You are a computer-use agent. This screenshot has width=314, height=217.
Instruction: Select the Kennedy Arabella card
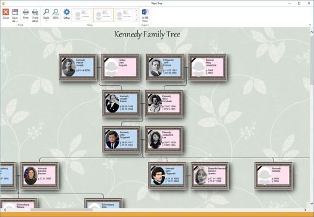pyautogui.click(x=273, y=176)
